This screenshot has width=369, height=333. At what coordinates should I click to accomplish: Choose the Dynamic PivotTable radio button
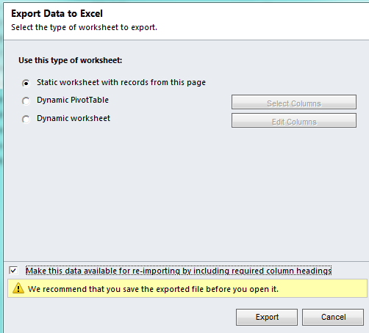click(26, 100)
